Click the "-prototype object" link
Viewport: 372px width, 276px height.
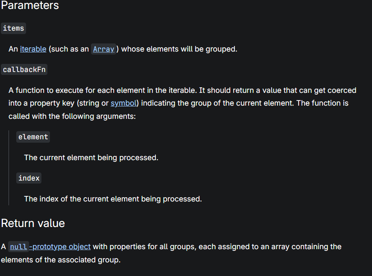pos(60,247)
